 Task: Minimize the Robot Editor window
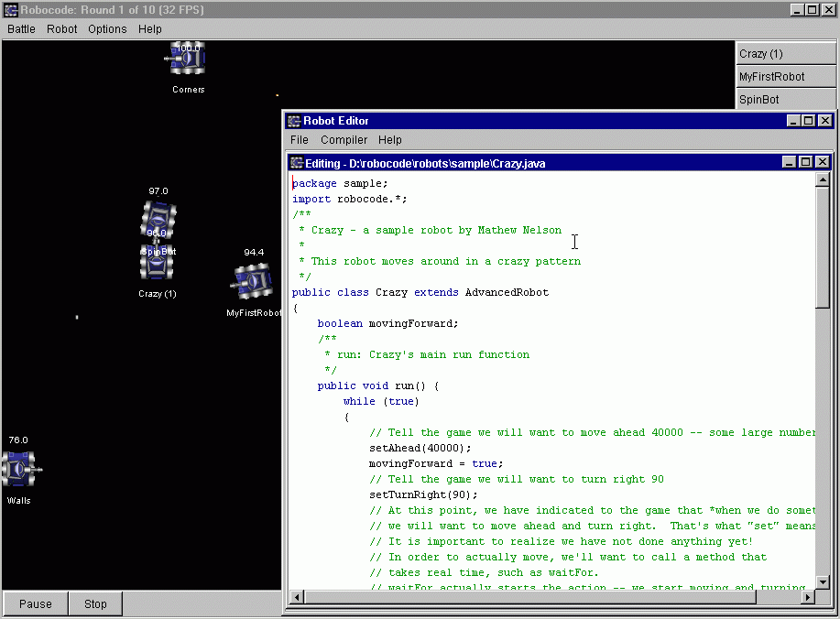pos(793,121)
